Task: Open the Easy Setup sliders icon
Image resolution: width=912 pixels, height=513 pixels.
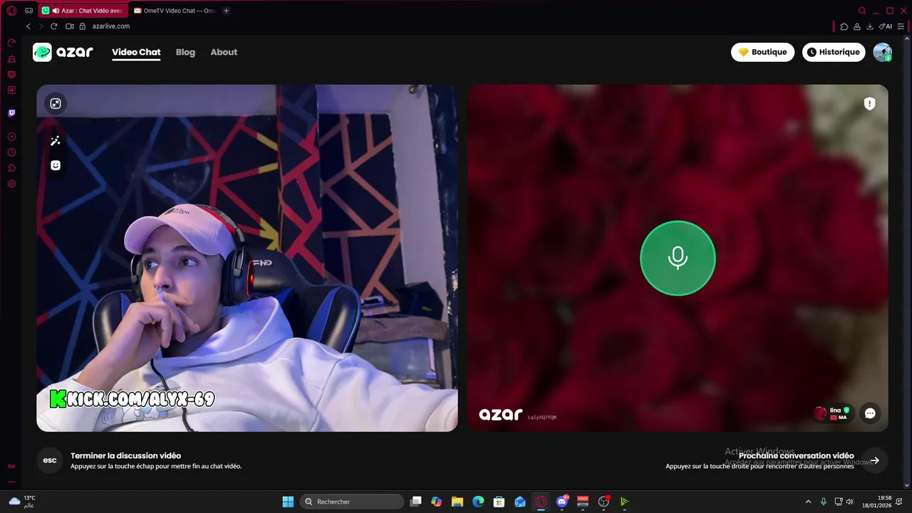Action: (x=902, y=26)
